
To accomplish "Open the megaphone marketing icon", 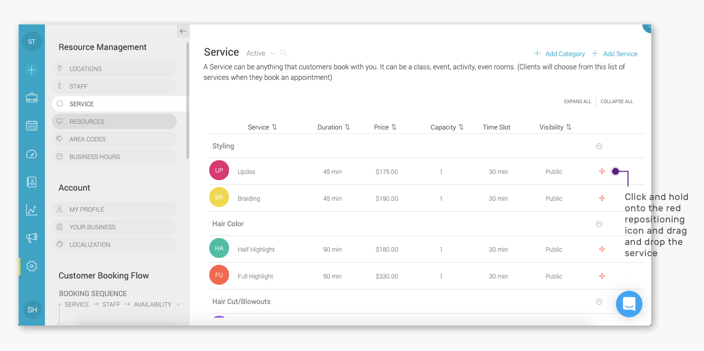I will click(x=32, y=238).
